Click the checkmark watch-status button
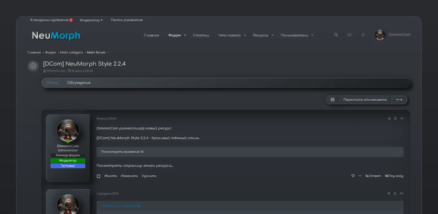The height and width of the screenshot is (214, 438). point(332,100)
